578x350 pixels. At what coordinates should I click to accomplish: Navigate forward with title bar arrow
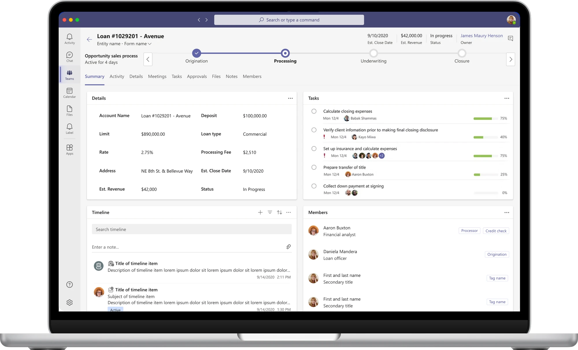coord(206,20)
